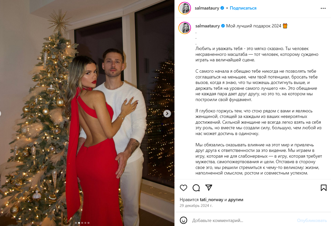Open the three-dot more options menu

click(x=323, y=8)
